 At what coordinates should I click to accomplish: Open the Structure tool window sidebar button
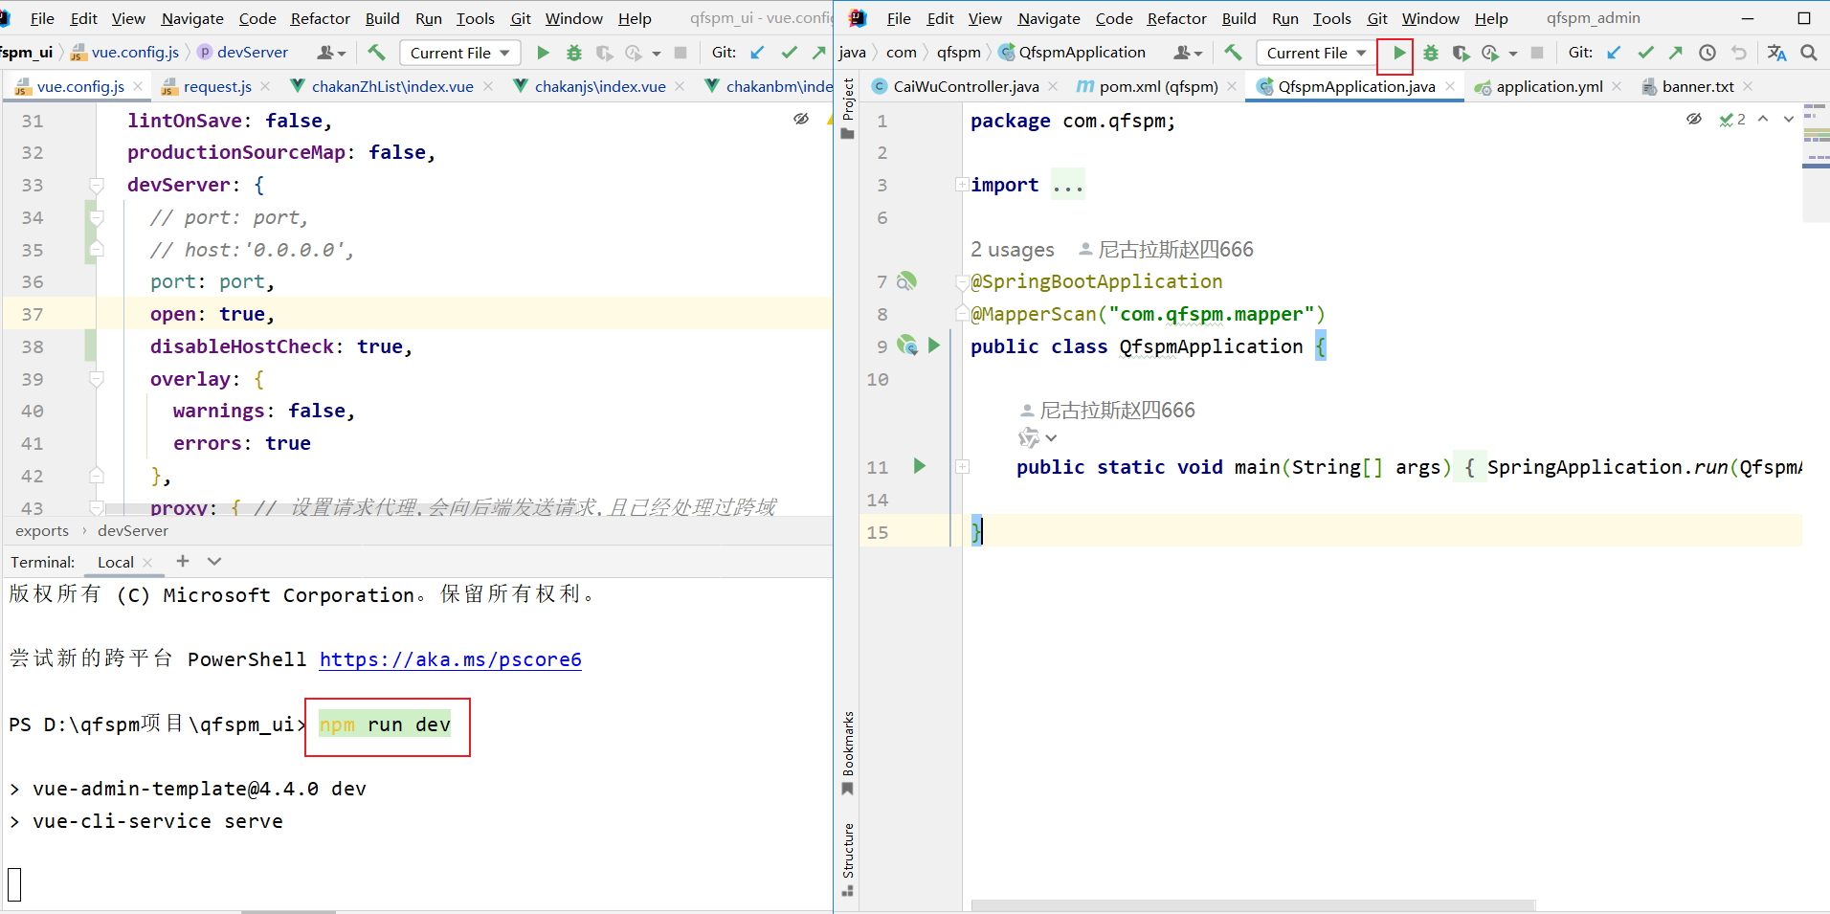click(x=848, y=858)
